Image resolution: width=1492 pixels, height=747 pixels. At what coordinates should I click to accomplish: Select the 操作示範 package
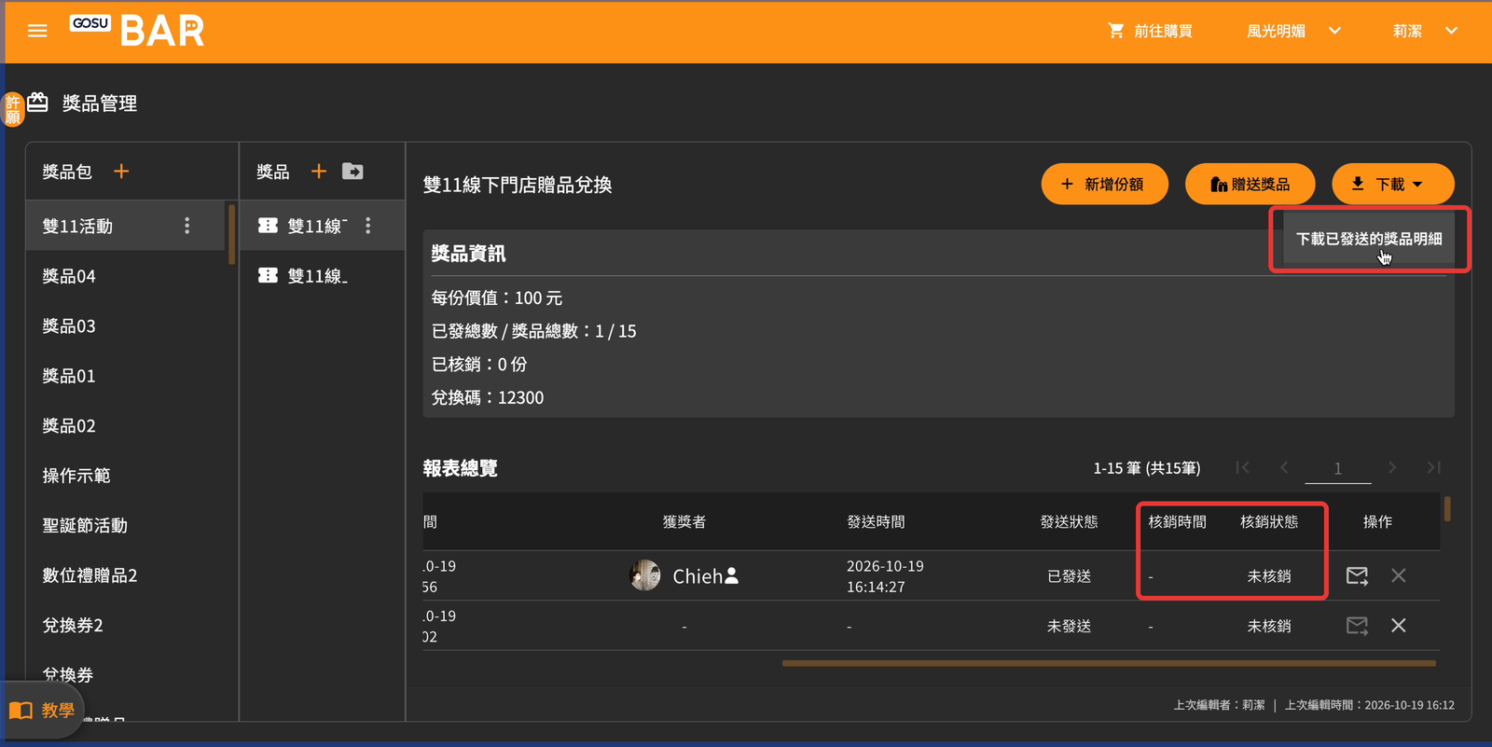pyautogui.click(x=126, y=476)
